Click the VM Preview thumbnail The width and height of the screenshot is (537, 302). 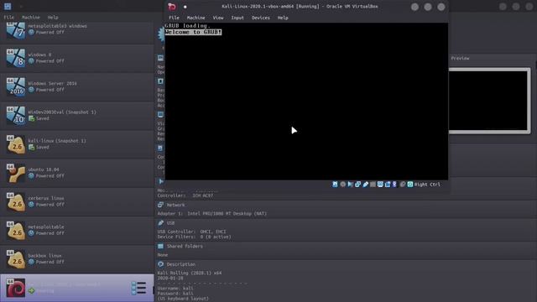click(489, 101)
